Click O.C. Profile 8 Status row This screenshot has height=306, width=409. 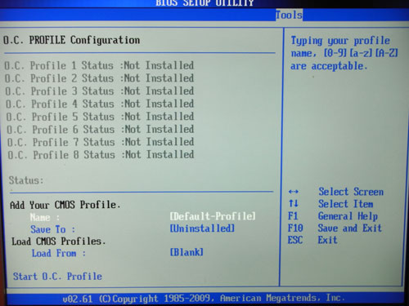pyautogui.click(x=101, y=155)
